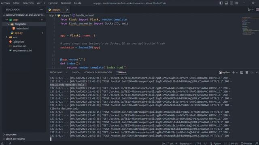Click the warnings count in status bar
The height and width of the screenshot is (145, 259).
click(3, 143)
